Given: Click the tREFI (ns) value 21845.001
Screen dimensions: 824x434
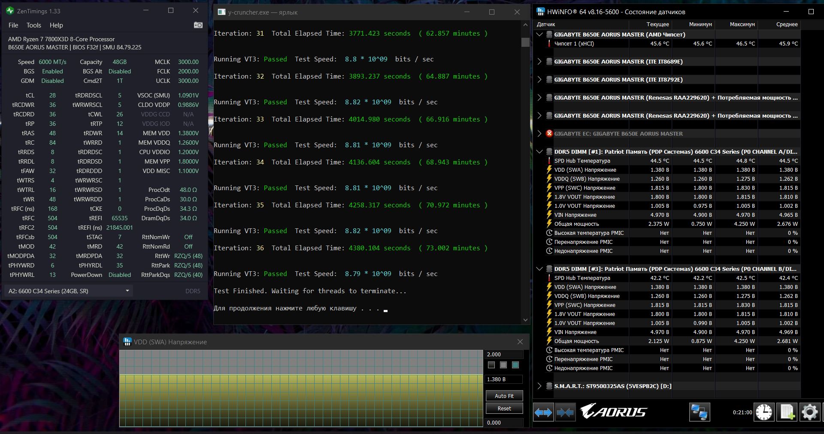Looking at the screenshot, I should (x=119, y=228).
